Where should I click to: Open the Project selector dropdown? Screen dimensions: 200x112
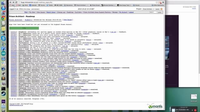pos(148,9)
